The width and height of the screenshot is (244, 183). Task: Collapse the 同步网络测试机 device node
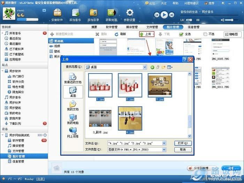pyautogui.click(x=2, y=135)
